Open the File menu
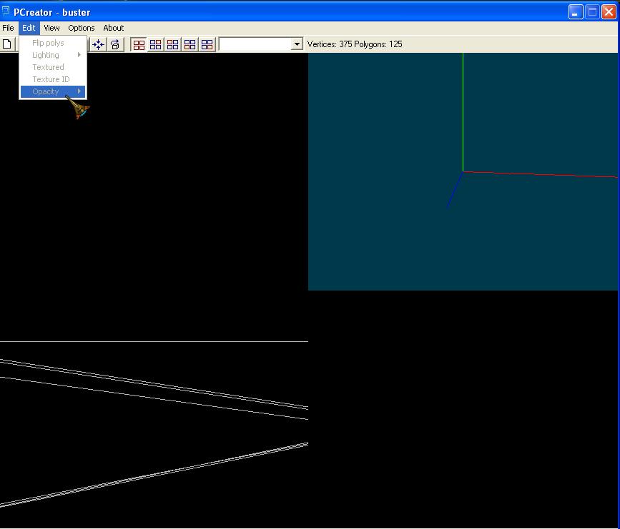620x529 pixels. (x=8, y=28)
